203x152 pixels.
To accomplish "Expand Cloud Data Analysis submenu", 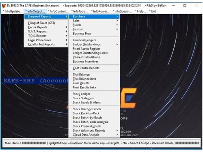I will point(94,135).
